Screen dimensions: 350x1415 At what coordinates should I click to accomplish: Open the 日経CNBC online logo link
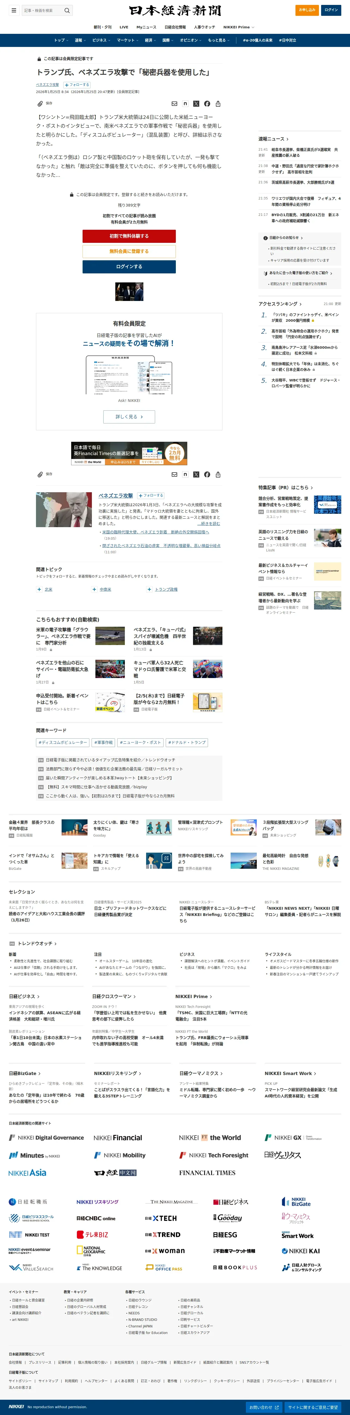[95, 1218]
